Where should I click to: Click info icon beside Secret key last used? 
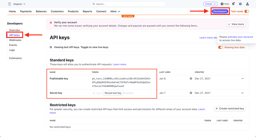191,93
